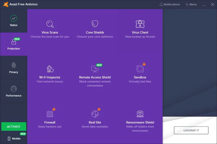Click the Avast logo in title bar
This screenshot has height=144, width=217.
tap(6, 4)
